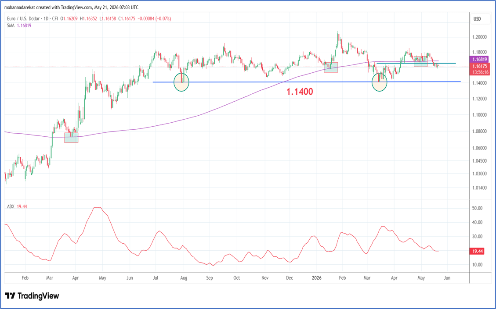This screenshot has height=309, width=496.
Task: Click the Nov label on the time axis
Action: [x=265, y=278]
